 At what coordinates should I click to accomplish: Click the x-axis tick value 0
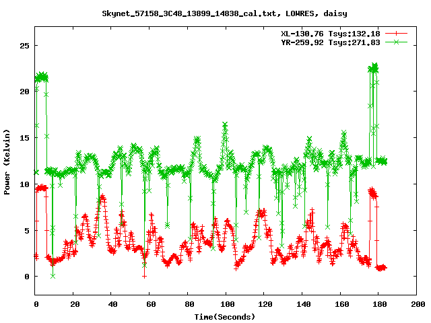pos(36,304)
